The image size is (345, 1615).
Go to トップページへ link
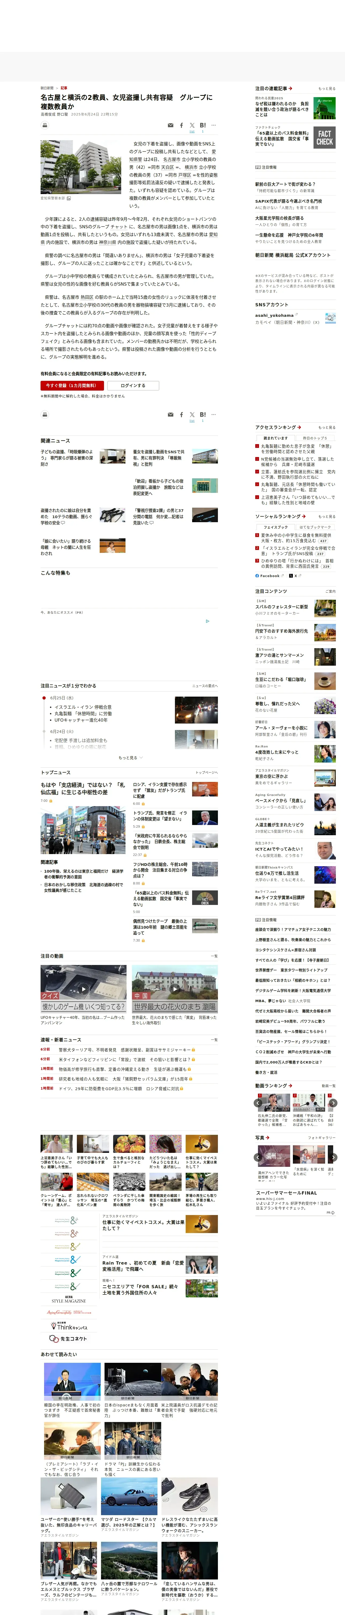pos(207,773)
